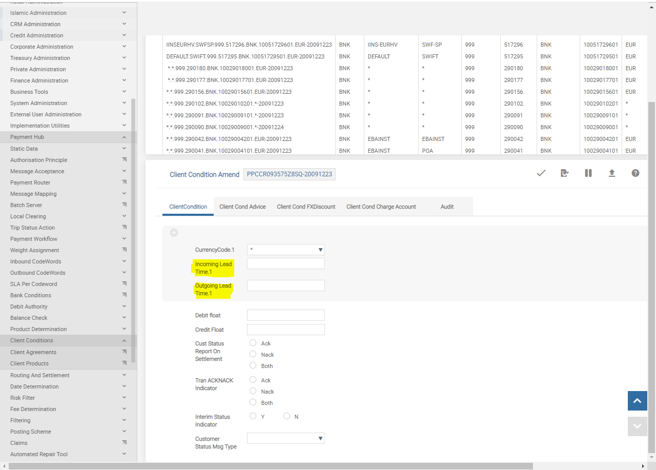Image resolution: width=656 pixels, height=470 pixels.
Task: Click the upload arrow icon
Action: click(x=611, y=173)
